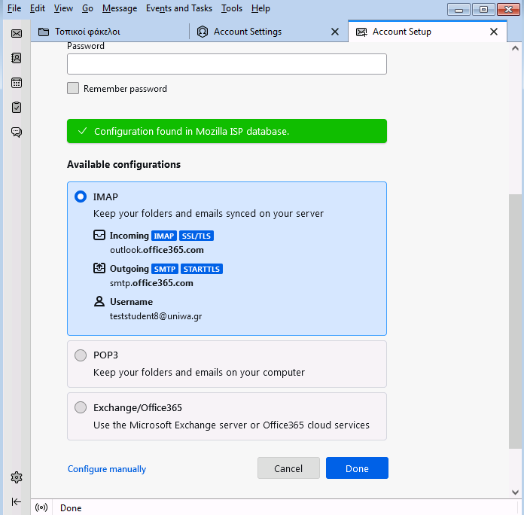Click the SMTP protocol badge
Image resolution: width=524 pixels, height=515 pixels.
[165, 269]
